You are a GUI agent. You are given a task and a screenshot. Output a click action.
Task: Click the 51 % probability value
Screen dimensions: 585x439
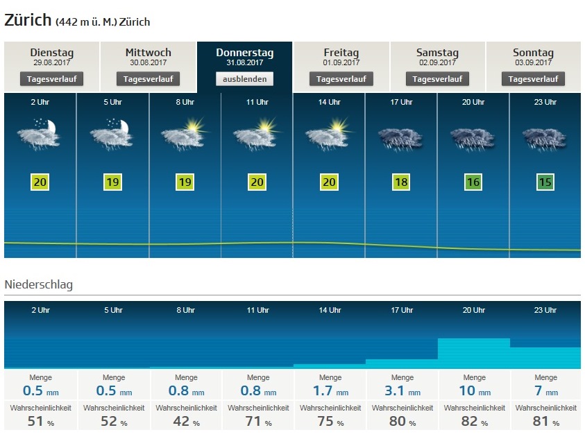point(41,422)
